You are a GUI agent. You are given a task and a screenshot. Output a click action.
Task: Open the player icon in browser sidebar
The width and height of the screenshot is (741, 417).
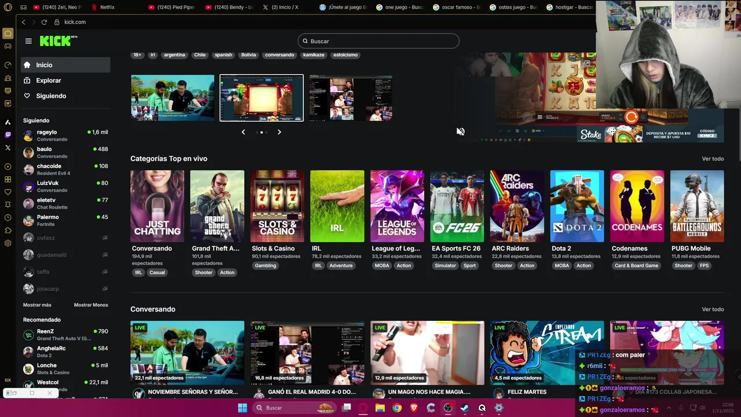pos(8,167)
